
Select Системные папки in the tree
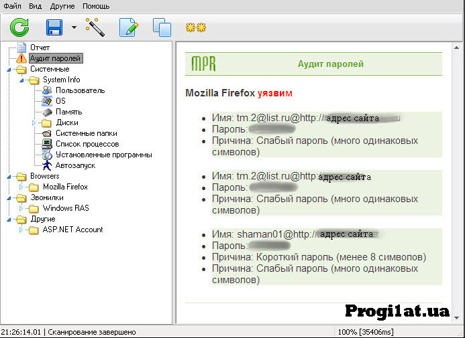click(x=87, y=133)
